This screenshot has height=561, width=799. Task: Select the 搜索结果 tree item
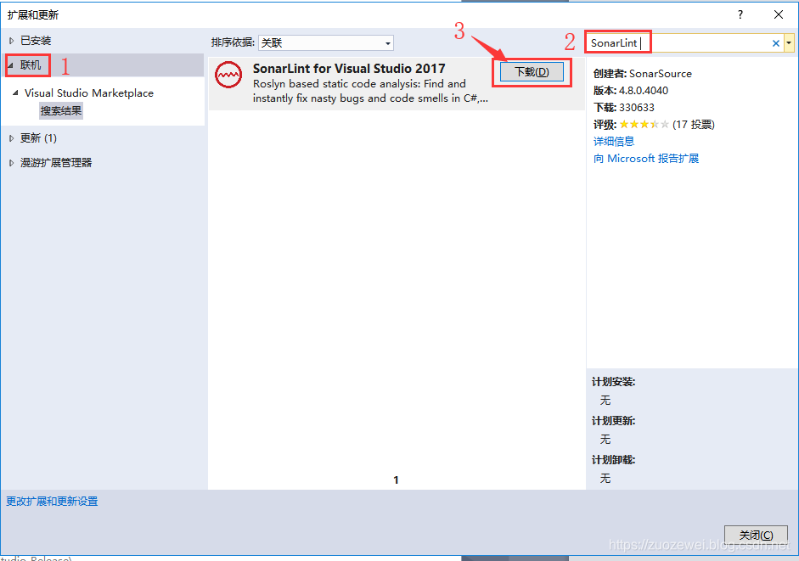click(61, 110)
